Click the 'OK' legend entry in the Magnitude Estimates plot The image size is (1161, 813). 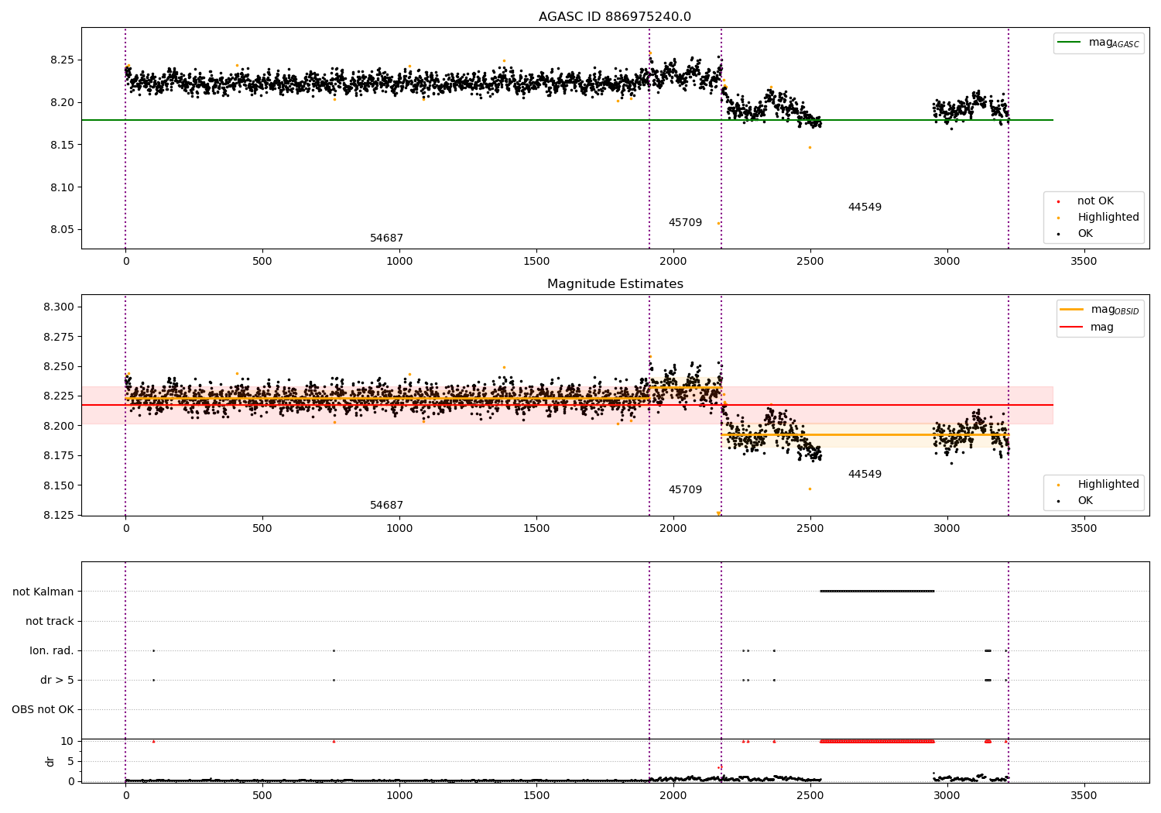coord(1076,501)
